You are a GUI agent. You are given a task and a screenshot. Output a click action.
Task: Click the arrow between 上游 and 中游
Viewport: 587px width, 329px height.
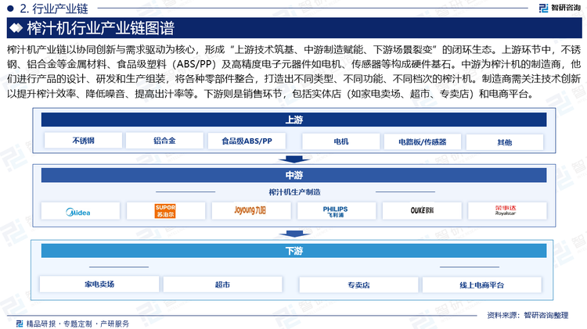(293, 159)
